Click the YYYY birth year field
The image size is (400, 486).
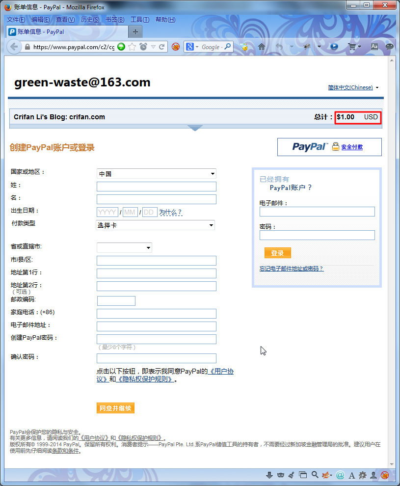point(107,212)
